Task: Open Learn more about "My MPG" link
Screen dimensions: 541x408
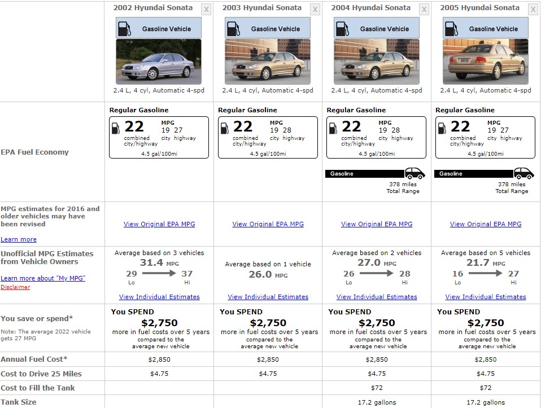Action: click(x=43, y=278)
